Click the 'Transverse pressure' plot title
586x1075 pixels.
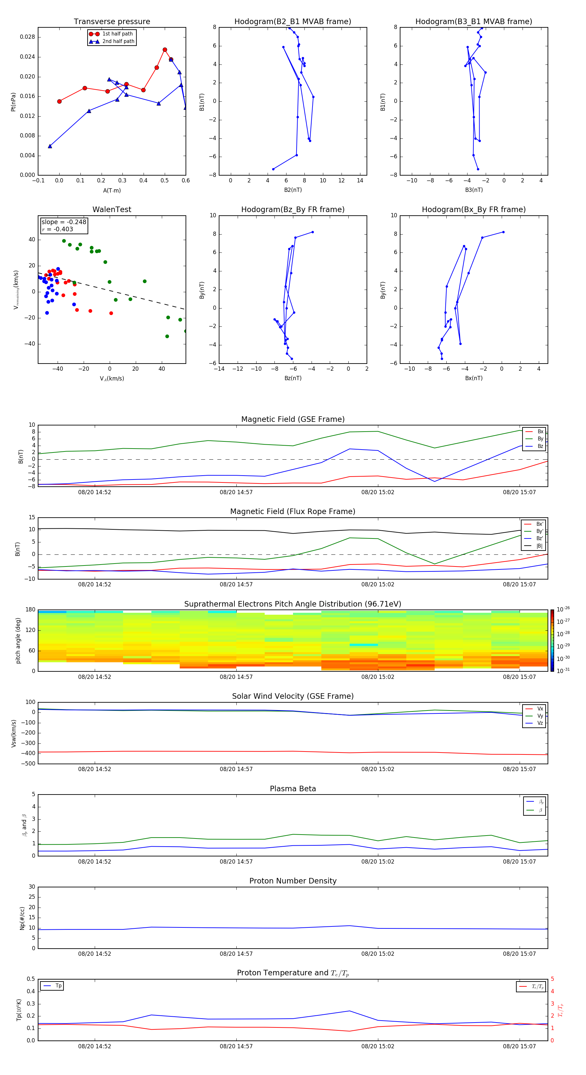pos(112,22)
